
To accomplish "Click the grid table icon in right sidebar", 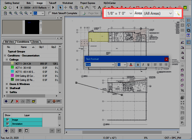I will click(x=182, y=30).
